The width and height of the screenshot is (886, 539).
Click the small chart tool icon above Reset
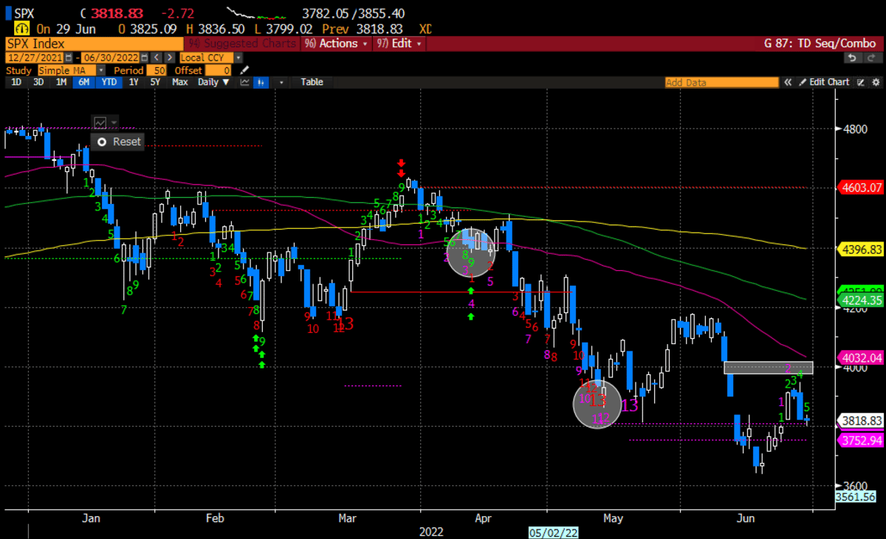100,123
